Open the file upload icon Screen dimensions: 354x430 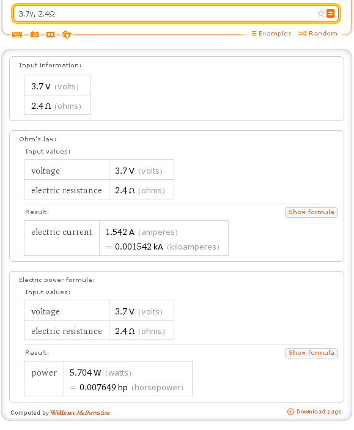click(67, 34)
